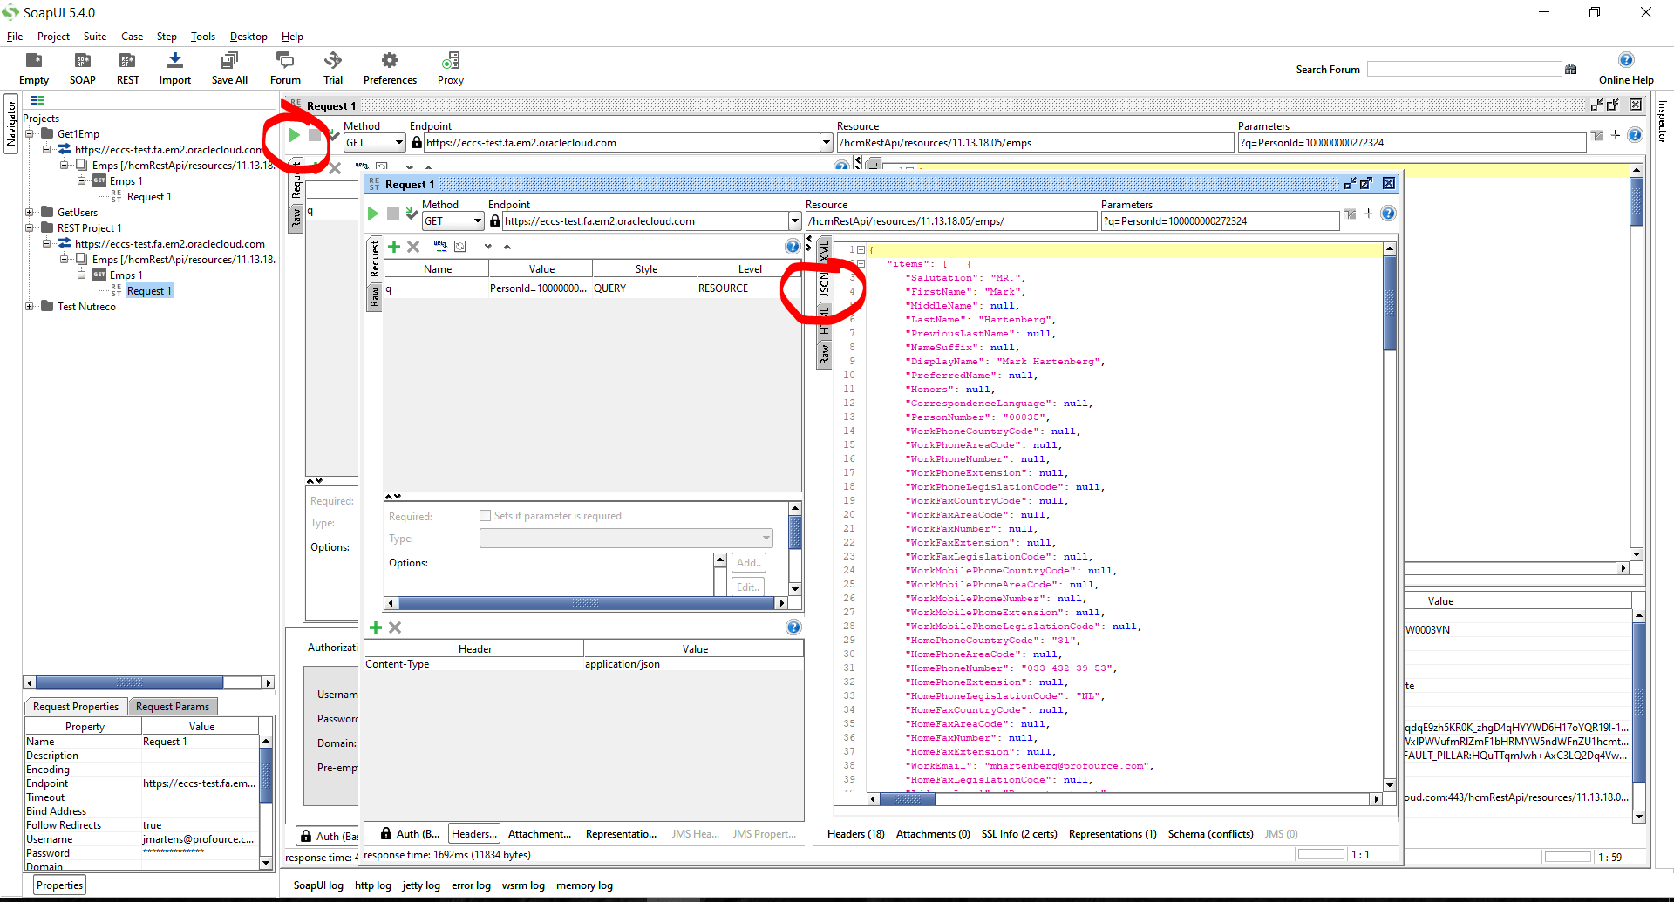Viewport: 1674px width, 902px height.
Task: Open the Project menu
Action: (x=53, y=37)
